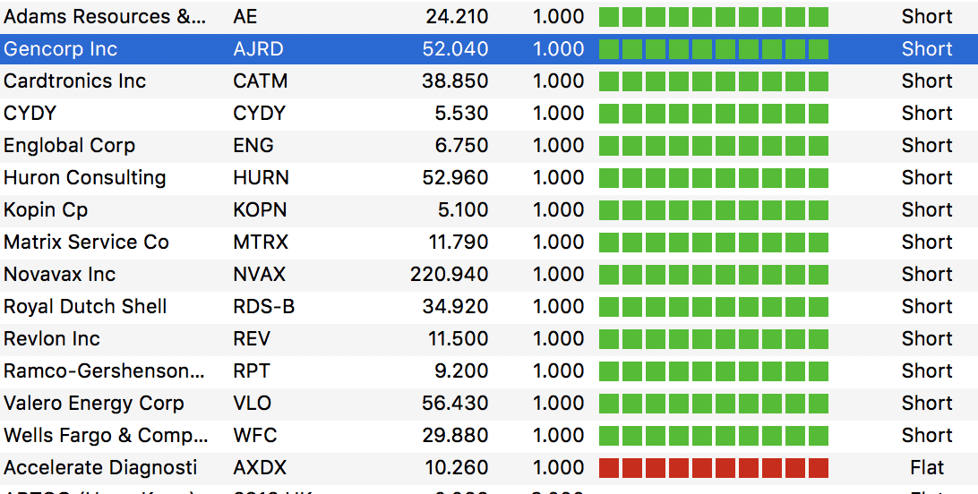Select the Wells Fargo & Comp row
The height and width of the screenshot is (494, 978).
coord(489,436)
